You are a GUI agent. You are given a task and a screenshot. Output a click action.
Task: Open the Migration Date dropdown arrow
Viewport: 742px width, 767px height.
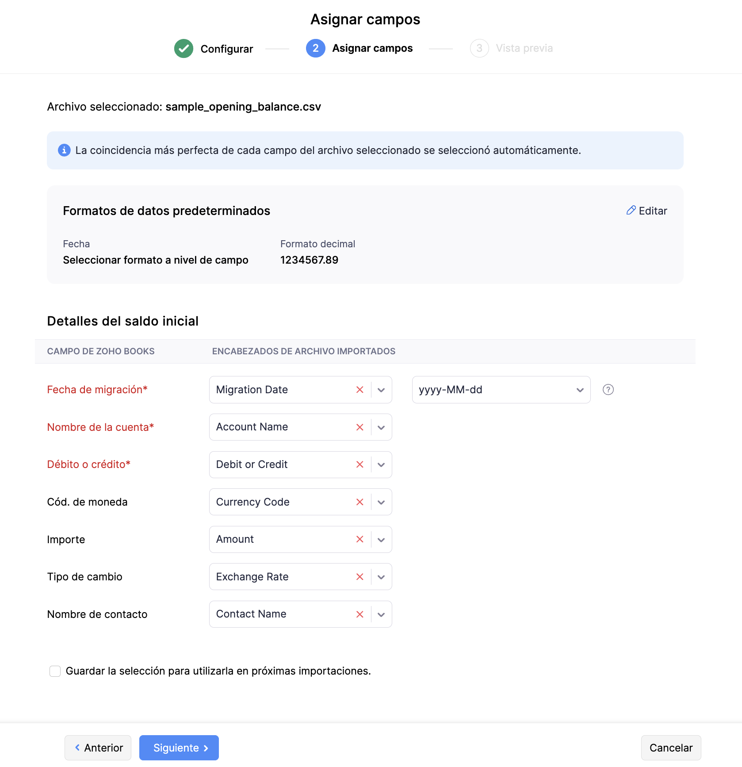click(x=381, y=390)
